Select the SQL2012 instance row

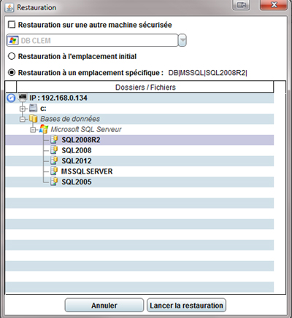[139, 160]
